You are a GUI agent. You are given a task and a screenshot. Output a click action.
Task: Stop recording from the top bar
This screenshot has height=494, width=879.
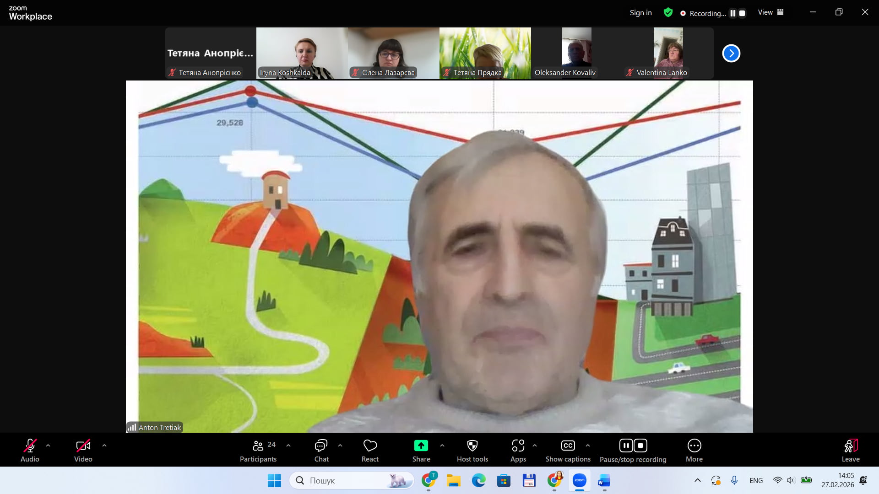[x=742, y=13]
